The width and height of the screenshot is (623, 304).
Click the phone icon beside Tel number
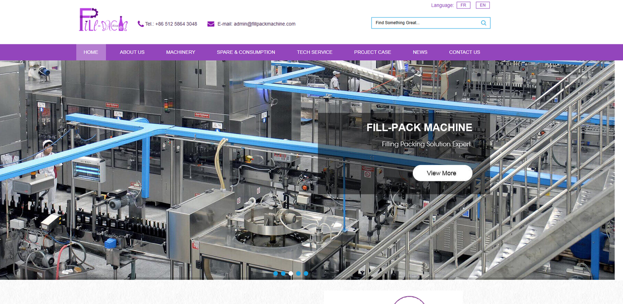click(141, 24)
